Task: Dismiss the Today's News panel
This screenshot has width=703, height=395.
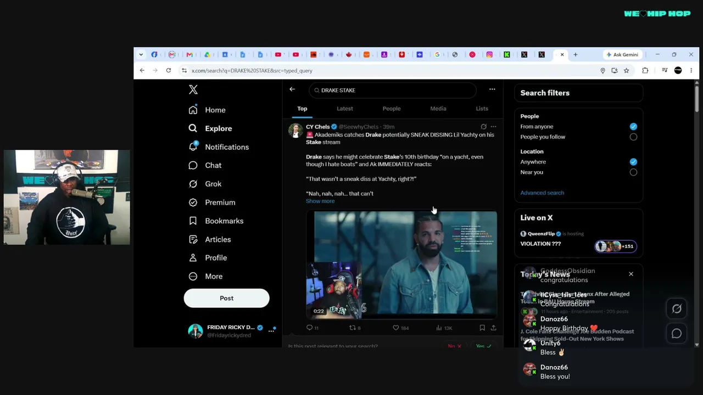Action: 631,274
